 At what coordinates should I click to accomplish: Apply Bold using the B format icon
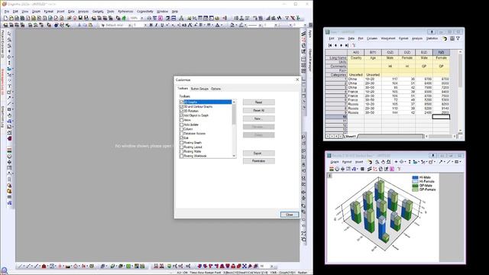click(x=151, y=25)
